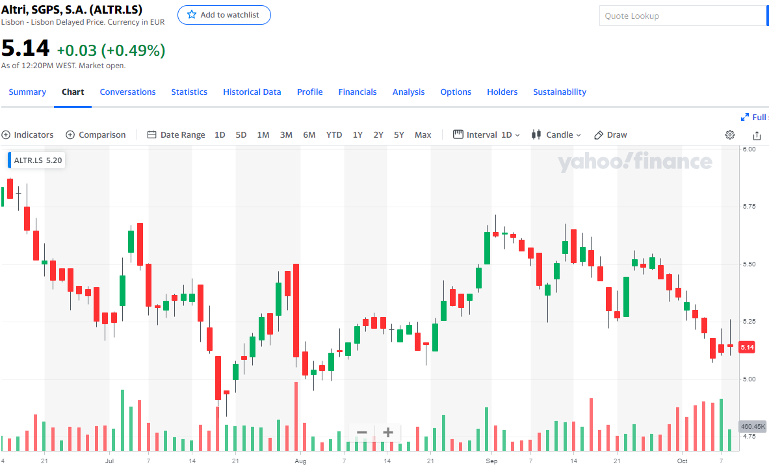Go to the Summary tab

[x=27, y=92]
